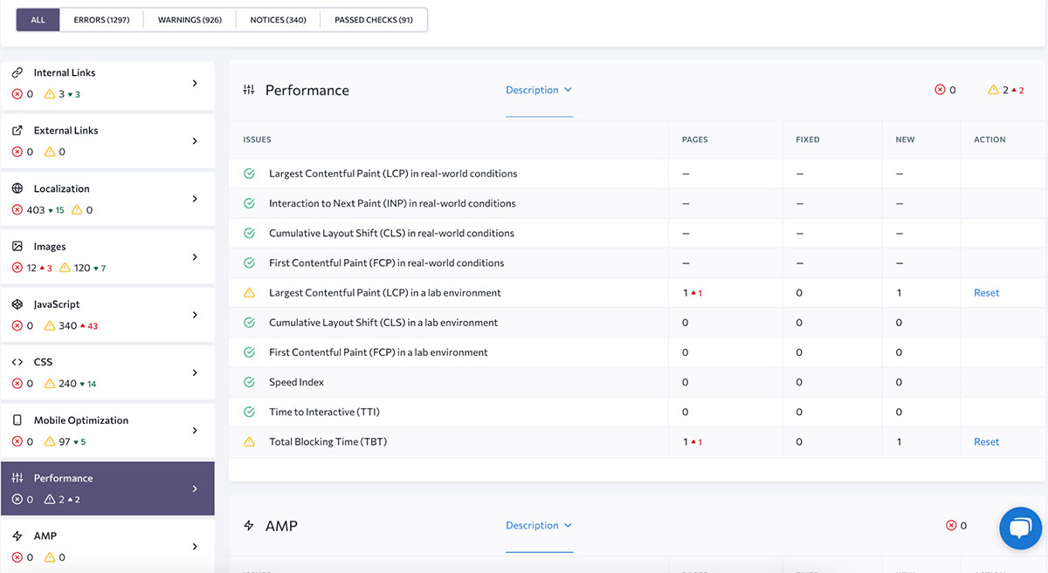Open Total Blocking Time (TBT) issue
1048x573 pixels.
(328, 442)
